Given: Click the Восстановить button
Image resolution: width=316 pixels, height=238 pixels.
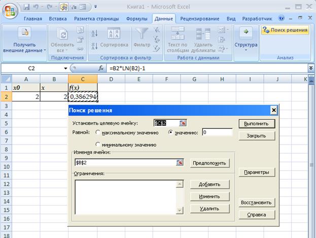Looking at the screenshot, I should pyautogui.click(x=257, y=202).
